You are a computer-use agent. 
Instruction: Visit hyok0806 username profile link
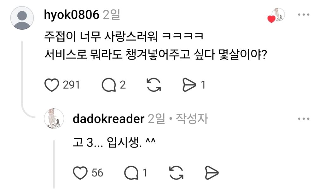[x=72, y=15]
